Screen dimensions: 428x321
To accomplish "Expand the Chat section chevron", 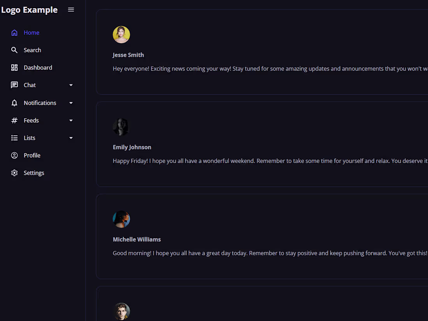I will (x=71, y=85).
